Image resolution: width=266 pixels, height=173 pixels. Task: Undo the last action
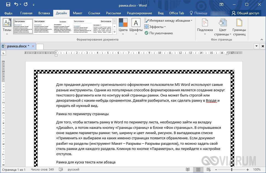tap(16, 4)
